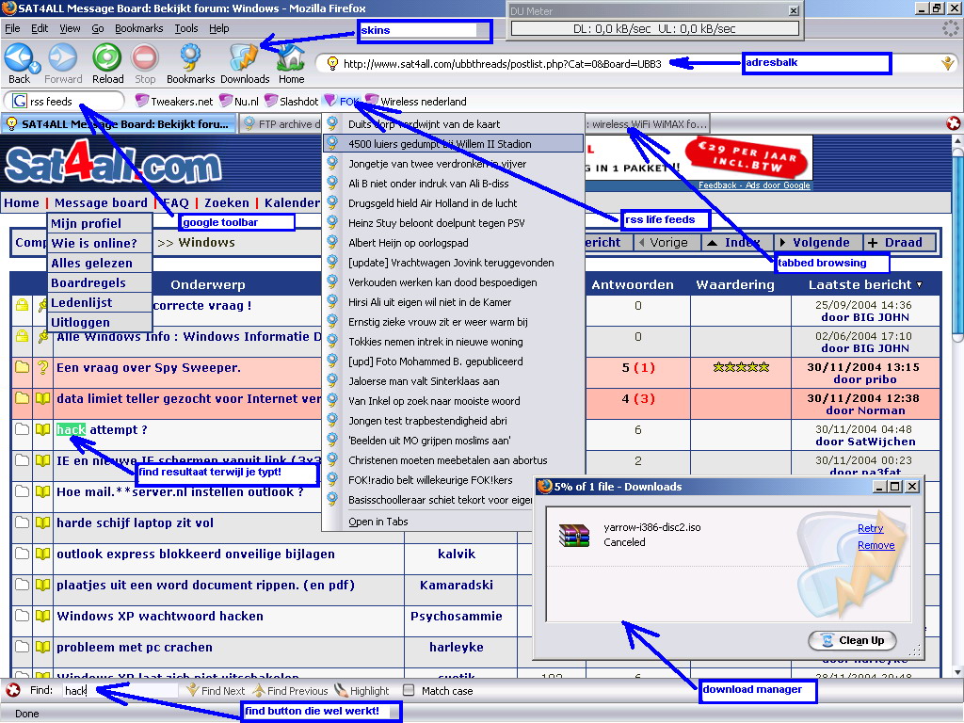
Task: Open thread 'probleem met pc crachen'
Action: point(135,647)
